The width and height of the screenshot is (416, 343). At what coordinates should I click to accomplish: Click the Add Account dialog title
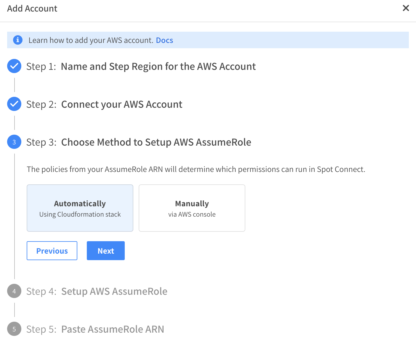coord(32,9)
